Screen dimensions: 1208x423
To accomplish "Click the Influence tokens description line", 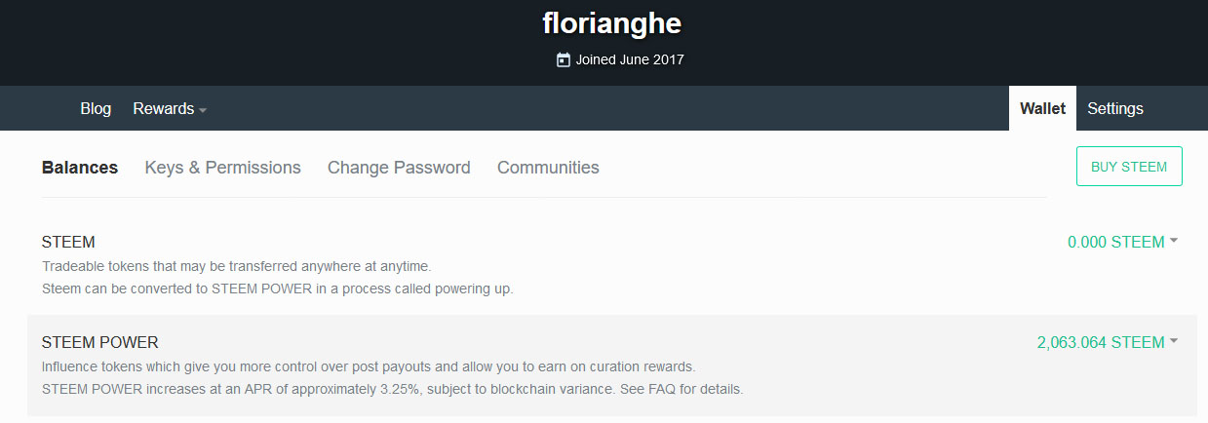I will [x=368, y=366].
